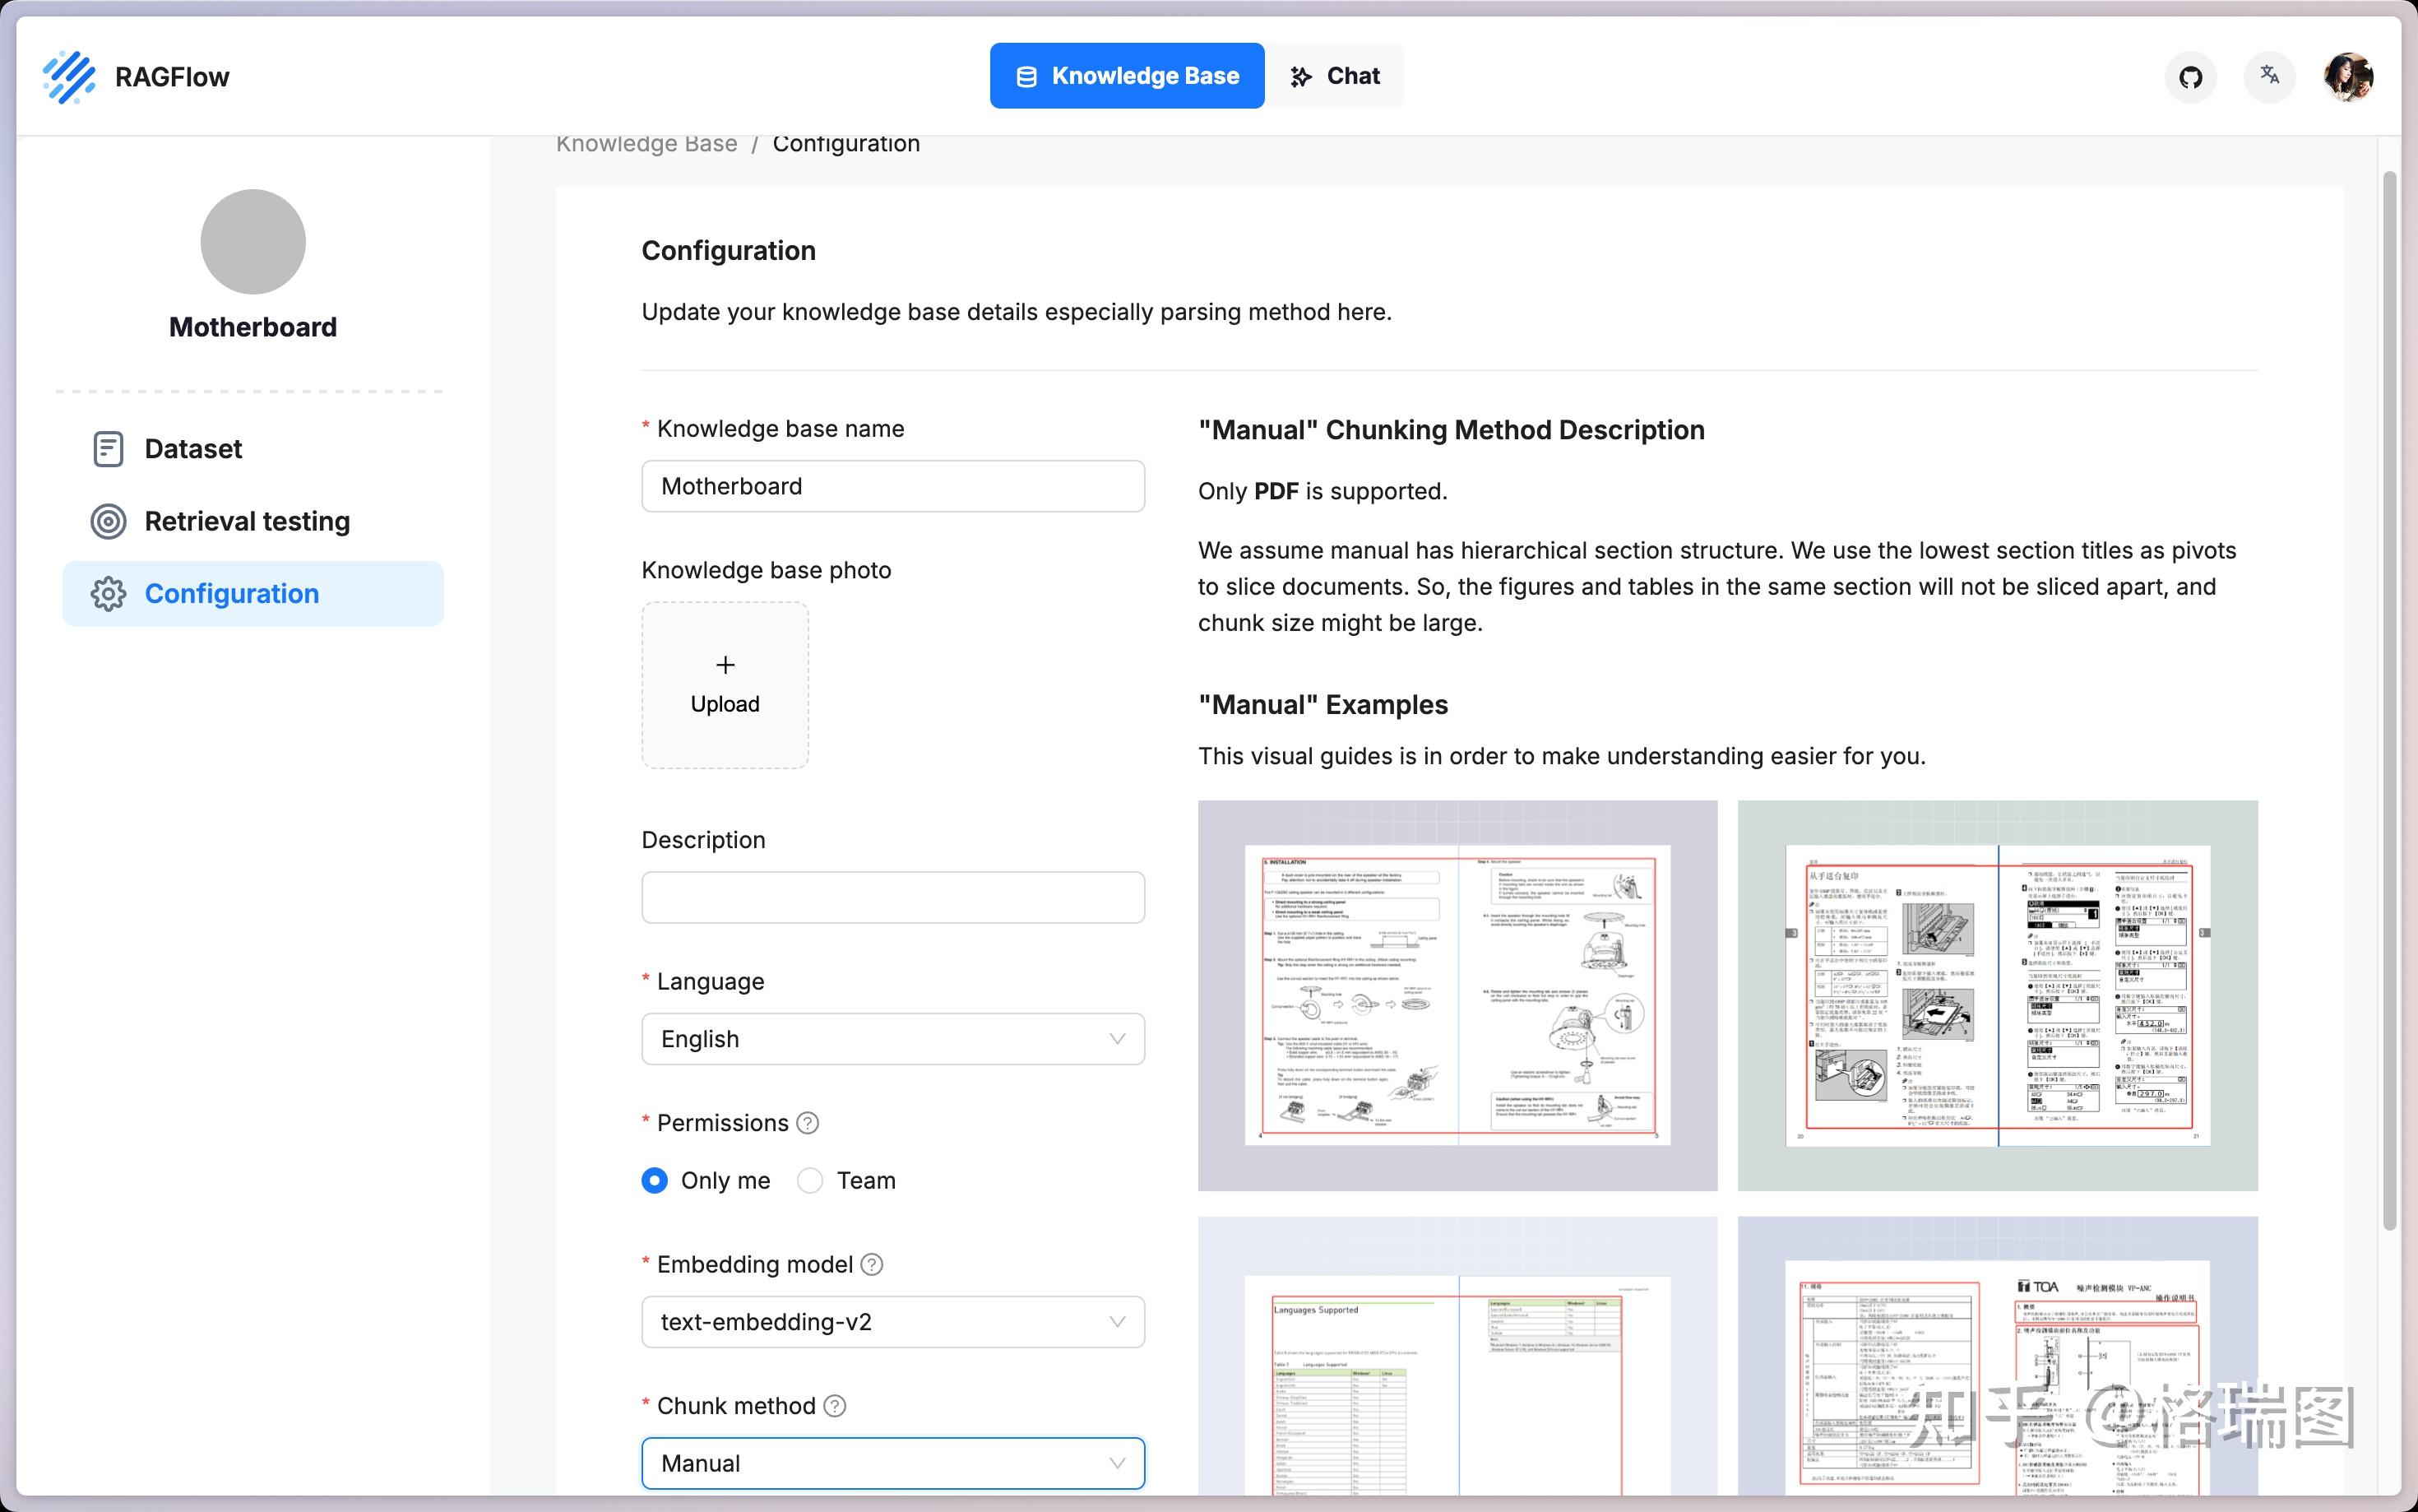Click the Configuration page heading
2418x1512 pixels.
pos(729,251)
